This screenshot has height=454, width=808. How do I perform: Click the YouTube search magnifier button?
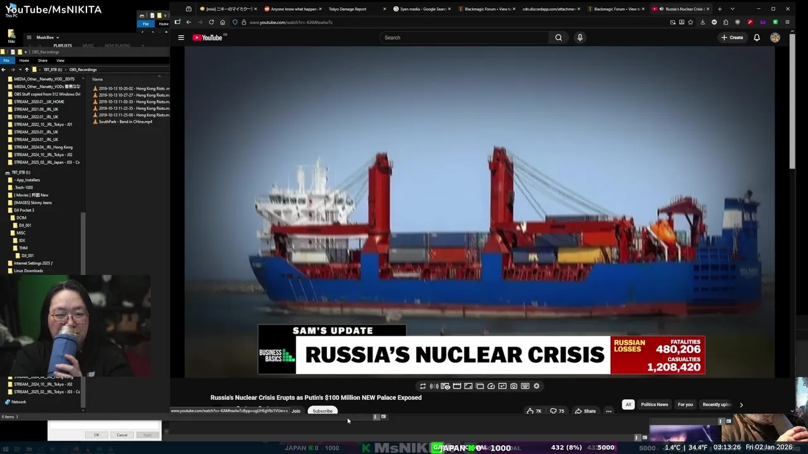559,38
